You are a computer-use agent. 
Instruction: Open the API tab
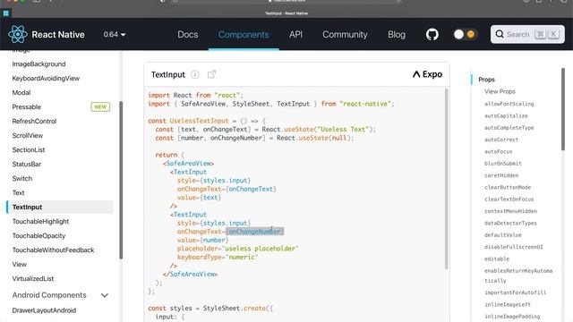295,34
